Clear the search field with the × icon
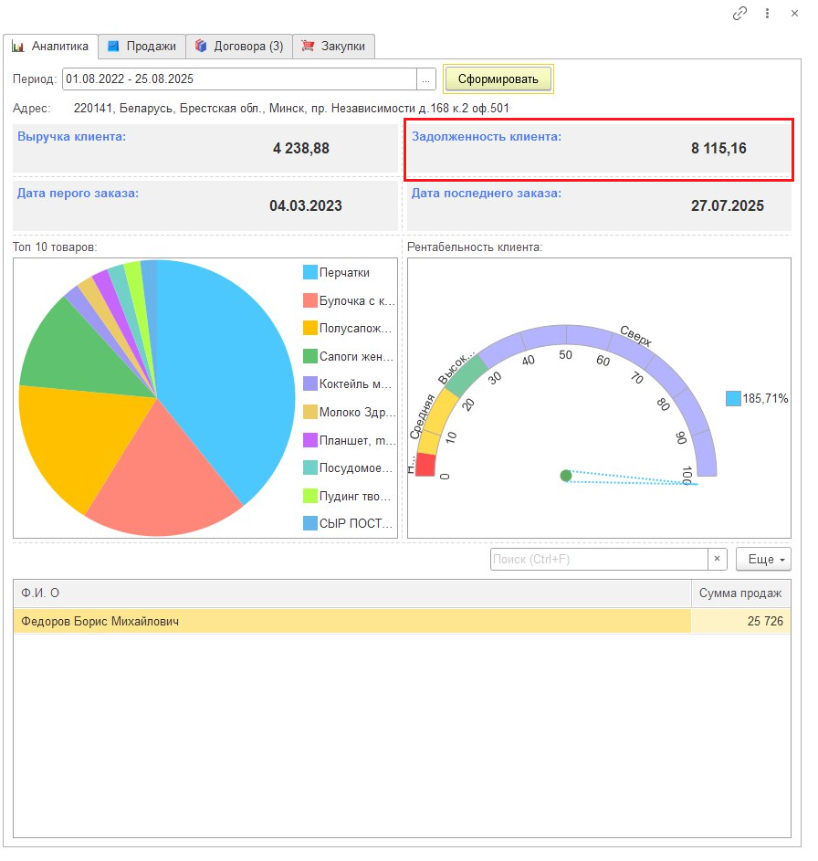The image size is (818, 861). pos(718,559)
